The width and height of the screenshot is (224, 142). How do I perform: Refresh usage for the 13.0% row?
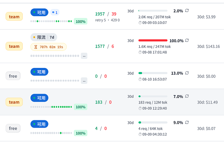point(187,73)
